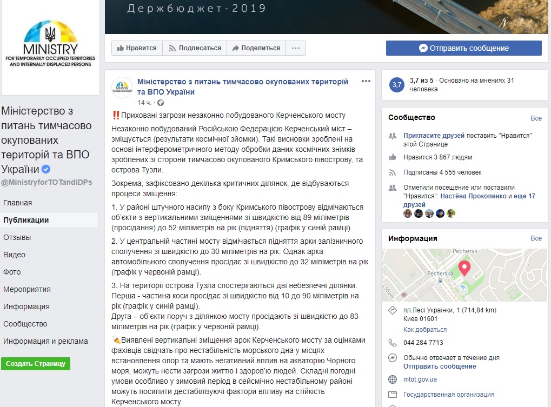
Task: Click the @MinistryforTOTandIDPs username
Action: click(47, 182)
